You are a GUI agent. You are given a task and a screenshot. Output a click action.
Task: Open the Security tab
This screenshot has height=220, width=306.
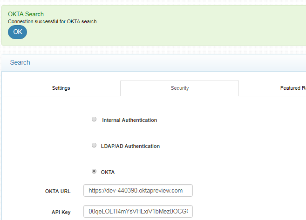pos(179,88)
